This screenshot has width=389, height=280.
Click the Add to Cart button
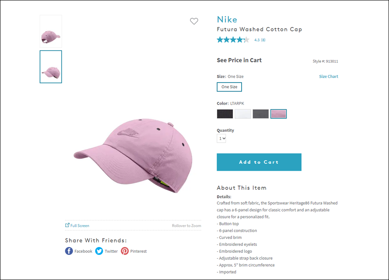(259, 162)
